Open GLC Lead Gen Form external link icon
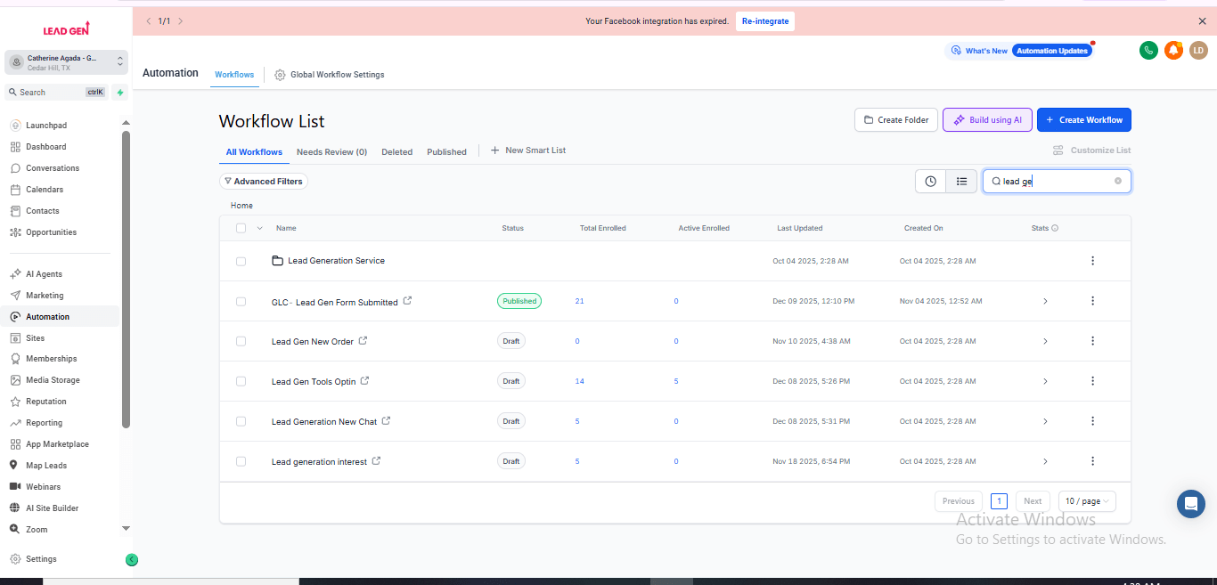 (x=408, y=301)
